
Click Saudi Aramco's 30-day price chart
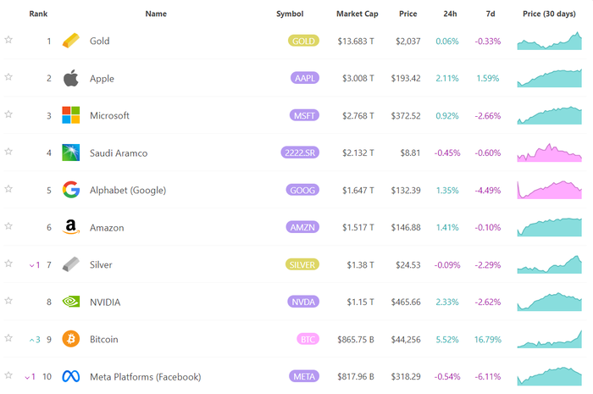550,153
